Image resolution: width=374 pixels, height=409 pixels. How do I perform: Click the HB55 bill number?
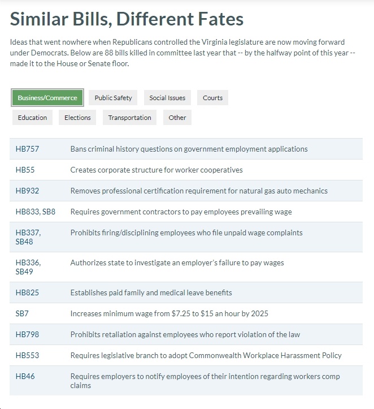25,170
